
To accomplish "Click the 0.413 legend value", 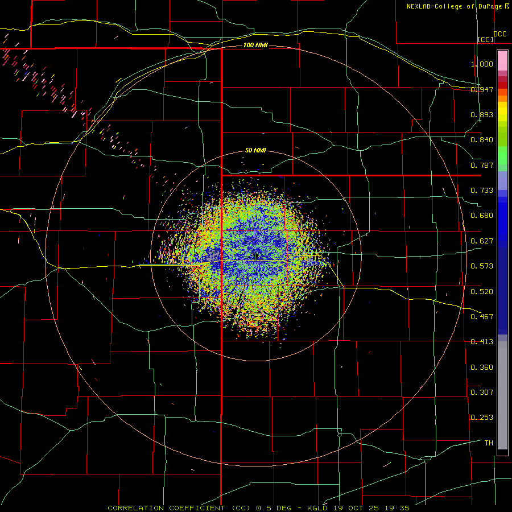I will (x=482, y=341).
